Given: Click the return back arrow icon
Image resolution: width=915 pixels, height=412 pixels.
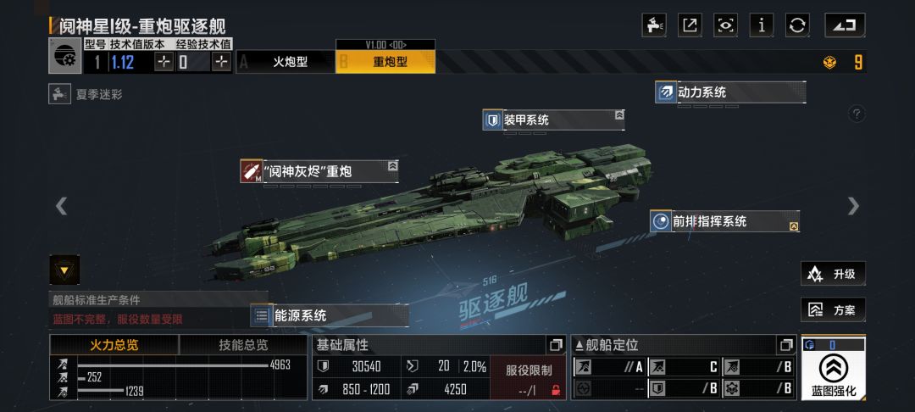Looking at the screenshot, I should point(845,25).
